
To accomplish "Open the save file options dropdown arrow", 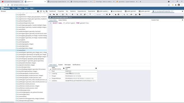I will coord(60,15).
